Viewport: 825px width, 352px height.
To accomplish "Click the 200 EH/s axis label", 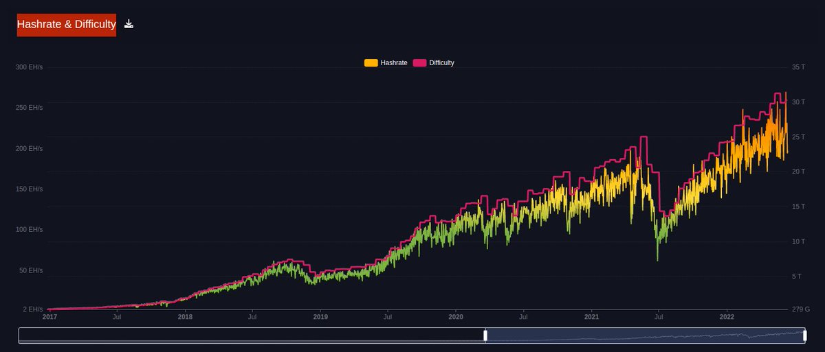I will pyautogui.click(x=29, y=148).
